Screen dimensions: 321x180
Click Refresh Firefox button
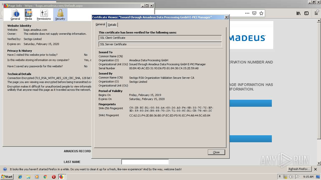(299, 169)
